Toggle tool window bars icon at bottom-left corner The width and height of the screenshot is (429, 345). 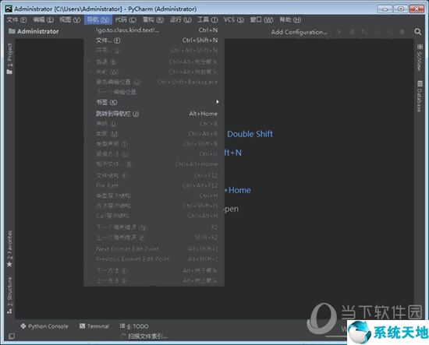(x=11, y=336)
